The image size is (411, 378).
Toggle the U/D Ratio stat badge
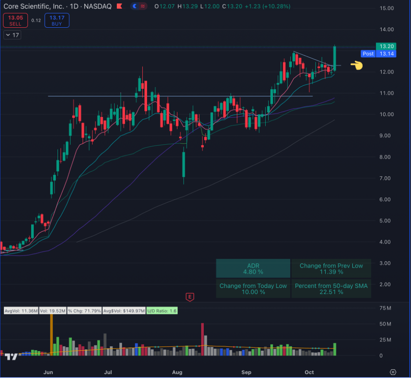[162, 311]
